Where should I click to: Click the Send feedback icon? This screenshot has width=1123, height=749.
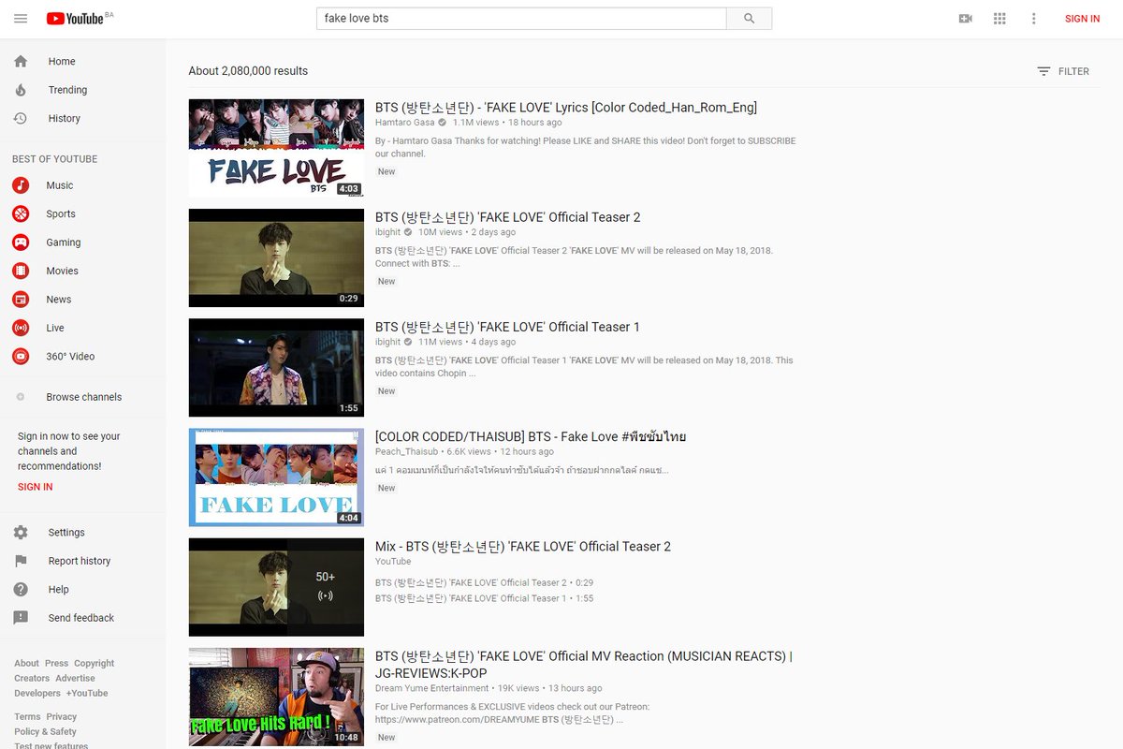[21, 618]
